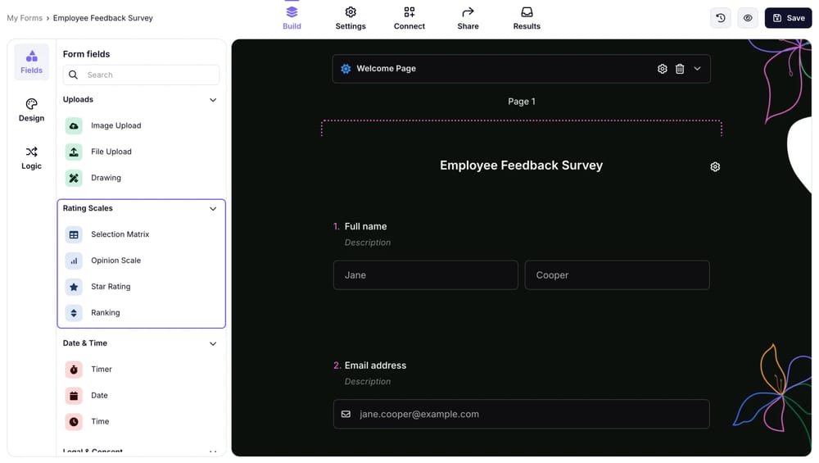Click the Image Upload field icon

[x=74, y=125]
